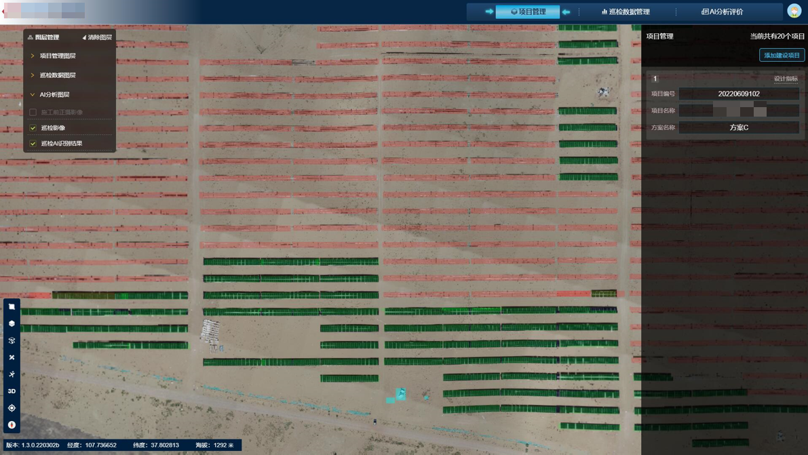Click the compass icon to reset north
This screenshot has width=808, height=455.
[12, 425]
